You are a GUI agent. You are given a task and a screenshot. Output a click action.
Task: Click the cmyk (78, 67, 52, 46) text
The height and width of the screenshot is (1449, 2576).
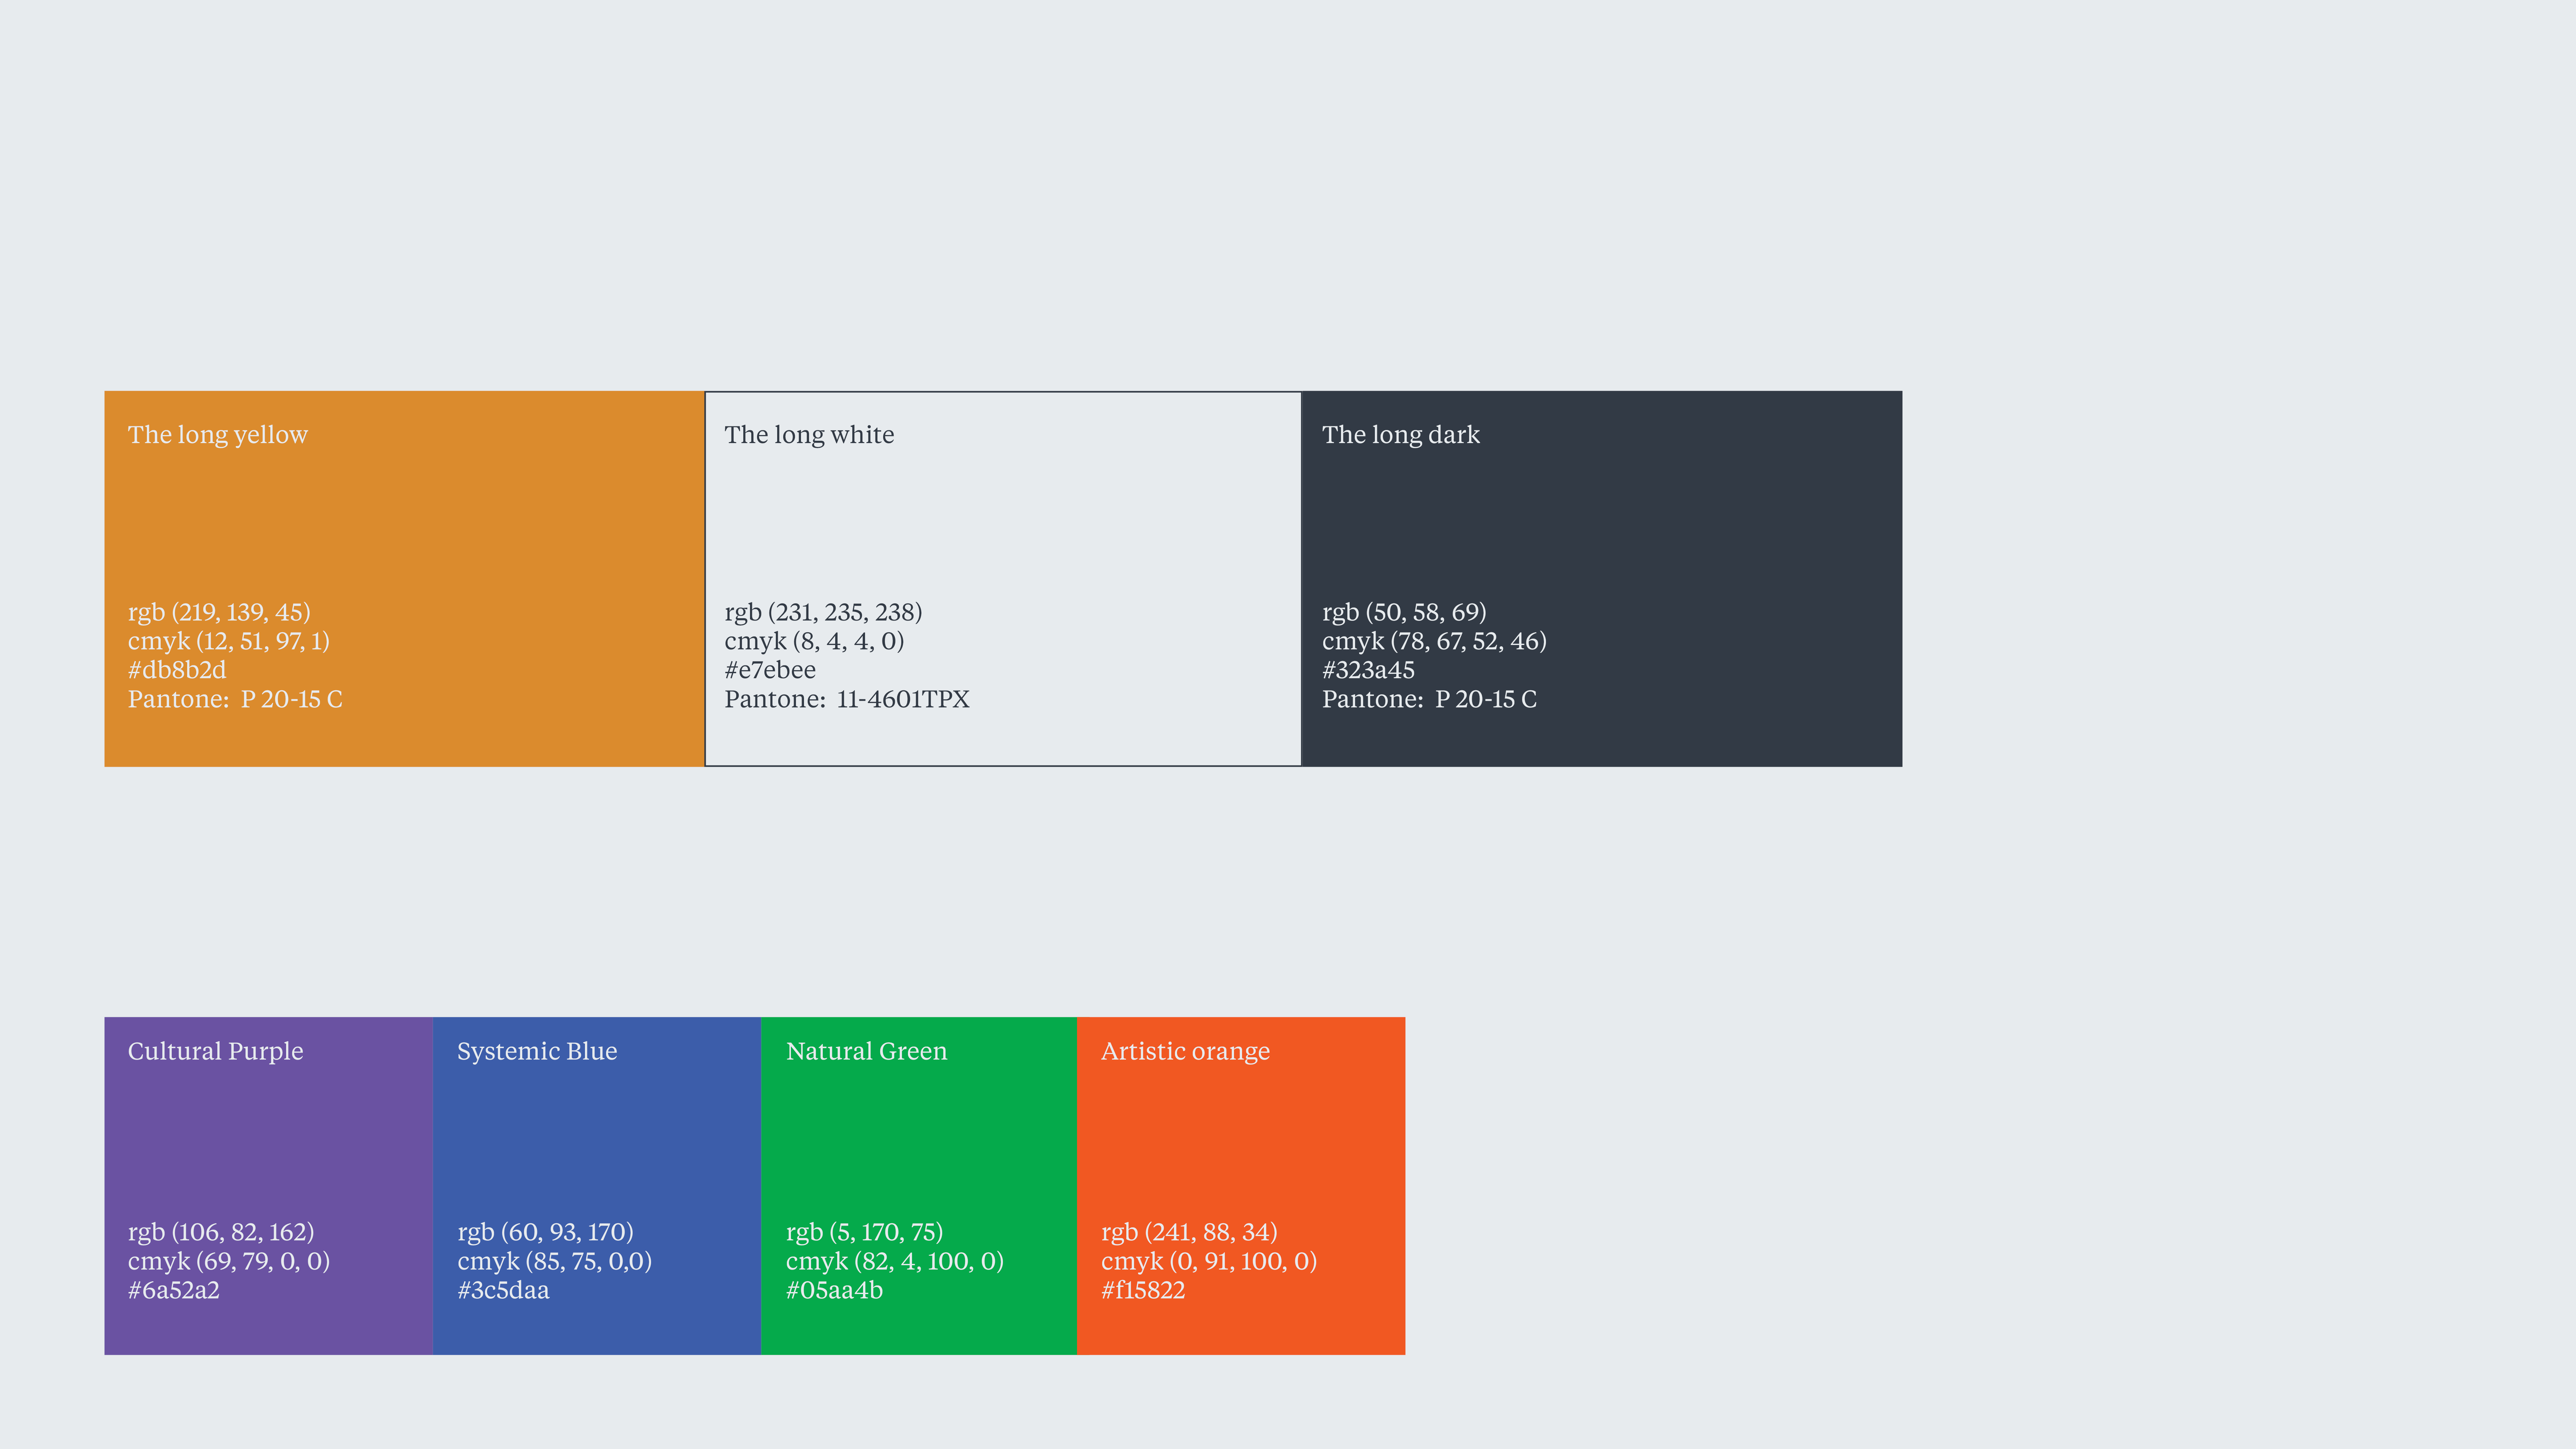click(1434, 641)
